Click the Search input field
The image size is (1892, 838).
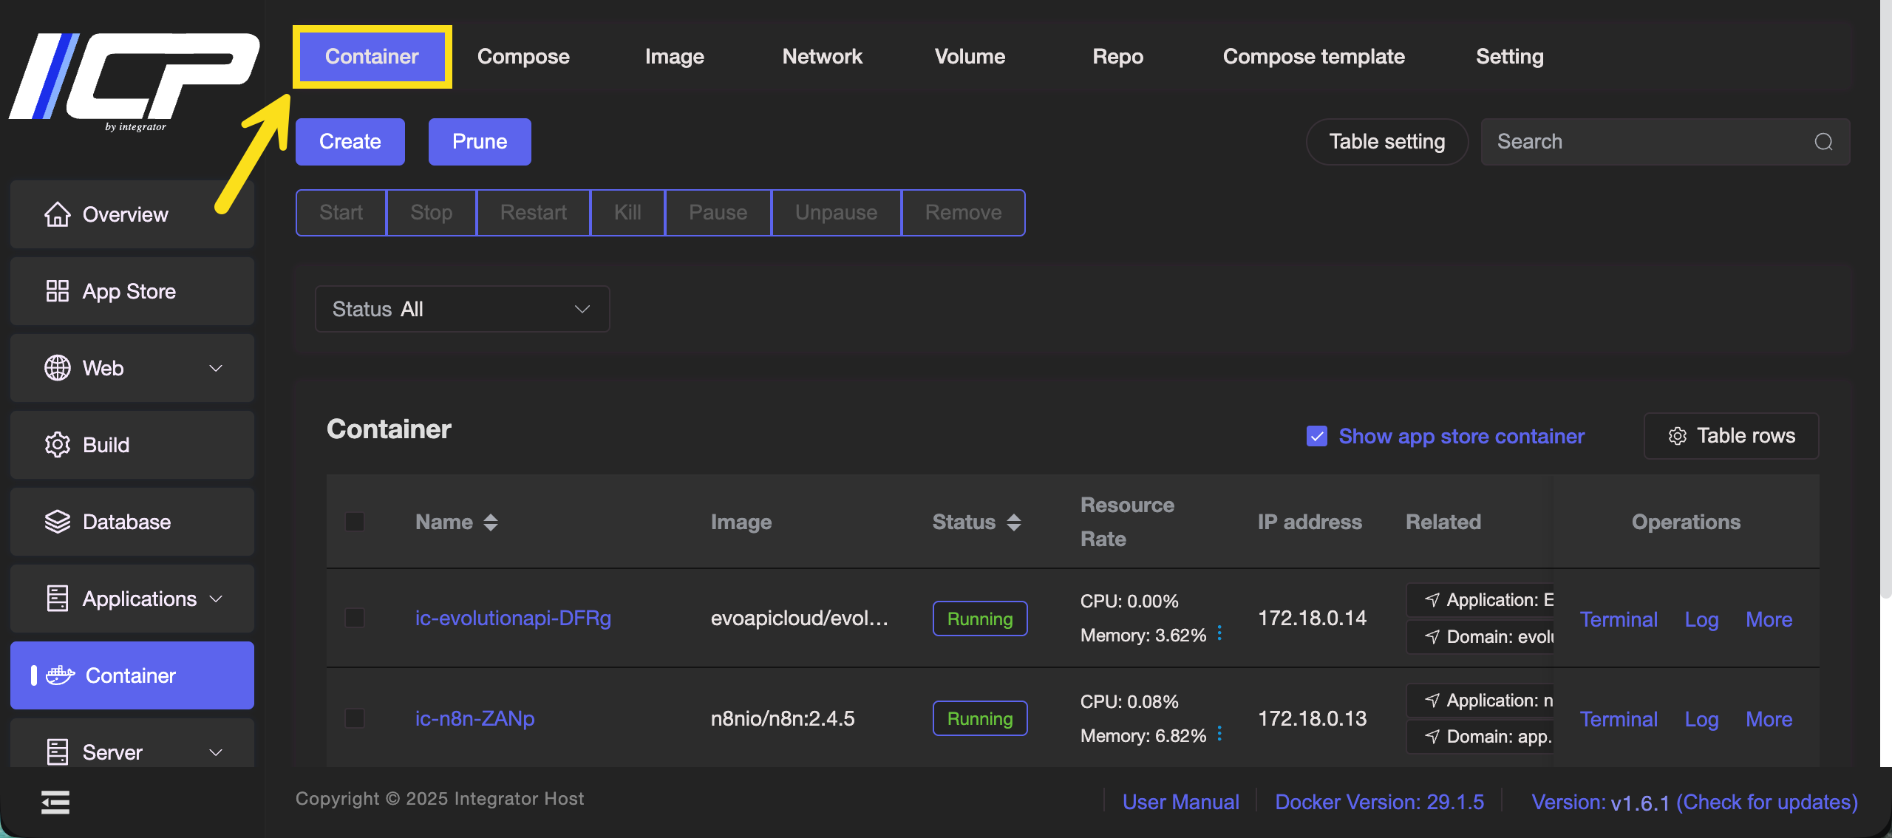(1665, 142)
